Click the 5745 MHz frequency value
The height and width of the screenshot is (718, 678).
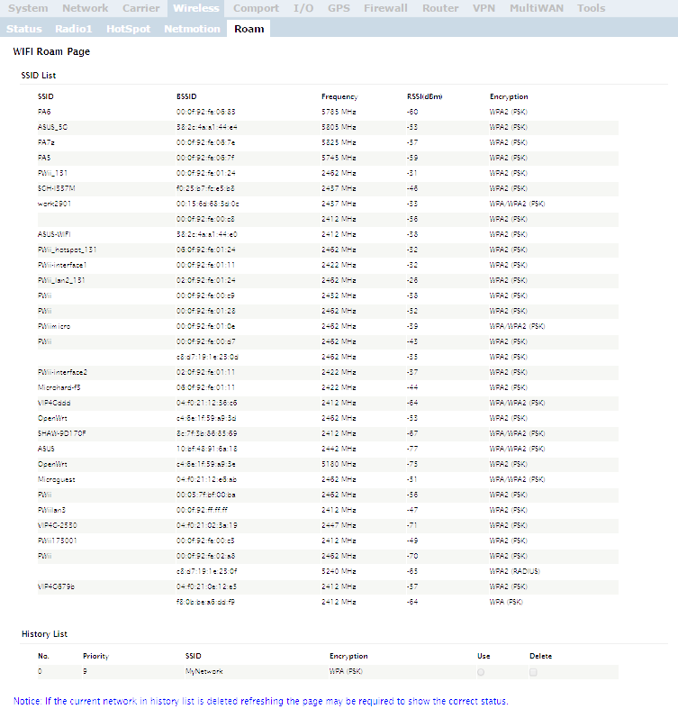click(x=339, y=158)
